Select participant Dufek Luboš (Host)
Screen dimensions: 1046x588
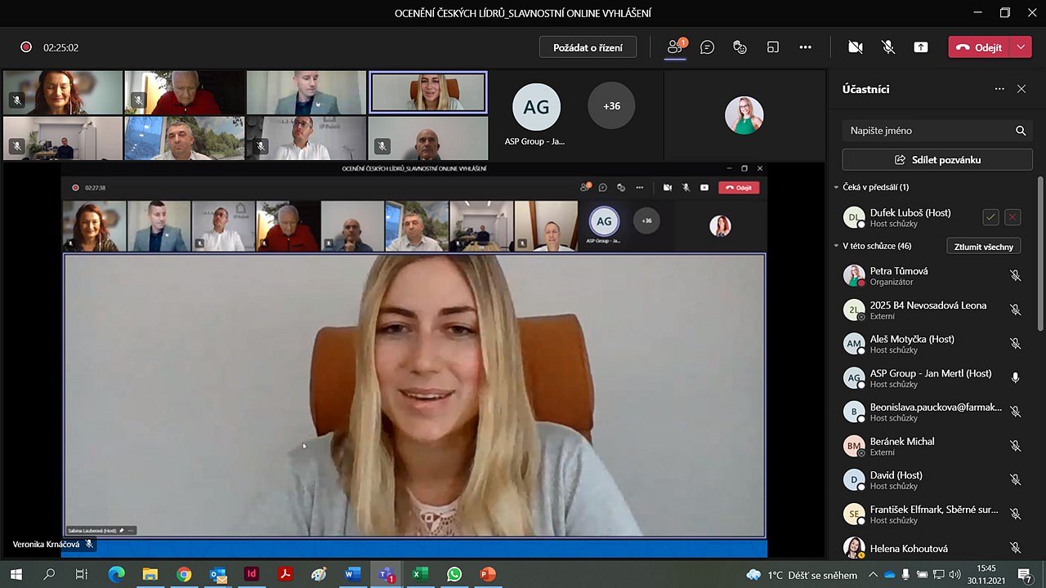pyautogui.click(x=910, y=217)
